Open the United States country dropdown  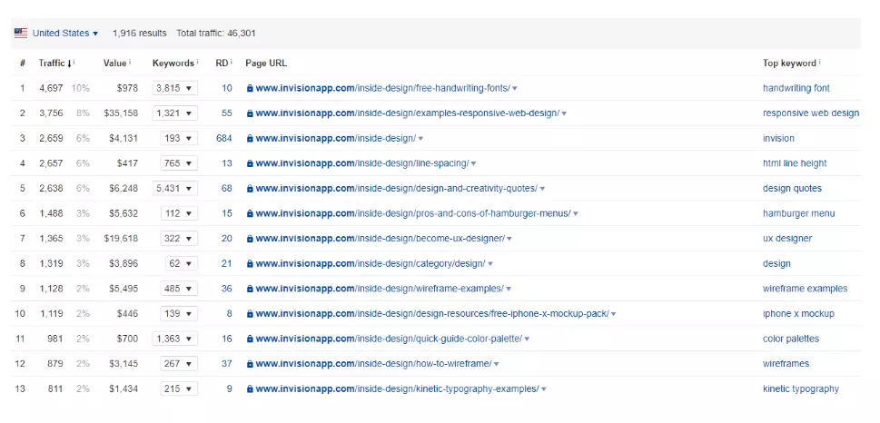[64, 33]
